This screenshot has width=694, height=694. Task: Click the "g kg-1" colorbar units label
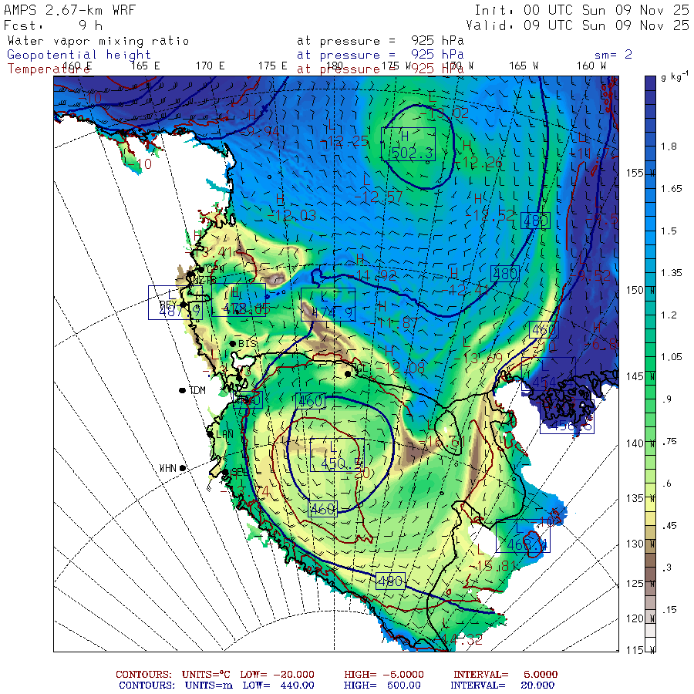[675, 76]
